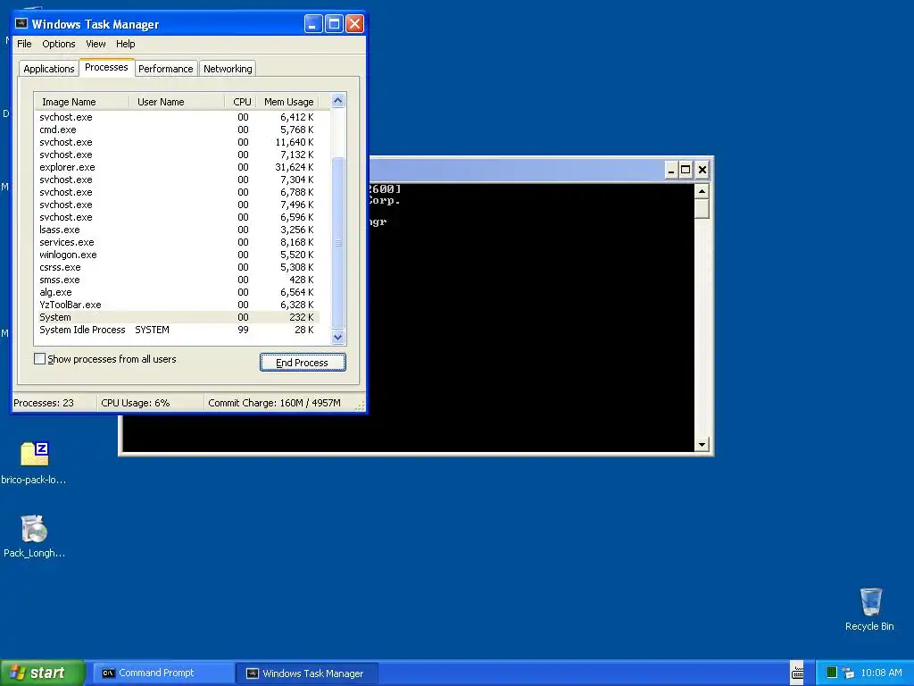Click Command Prompt window scroll up arrow

pyautogui.click(x=702, y=191)
